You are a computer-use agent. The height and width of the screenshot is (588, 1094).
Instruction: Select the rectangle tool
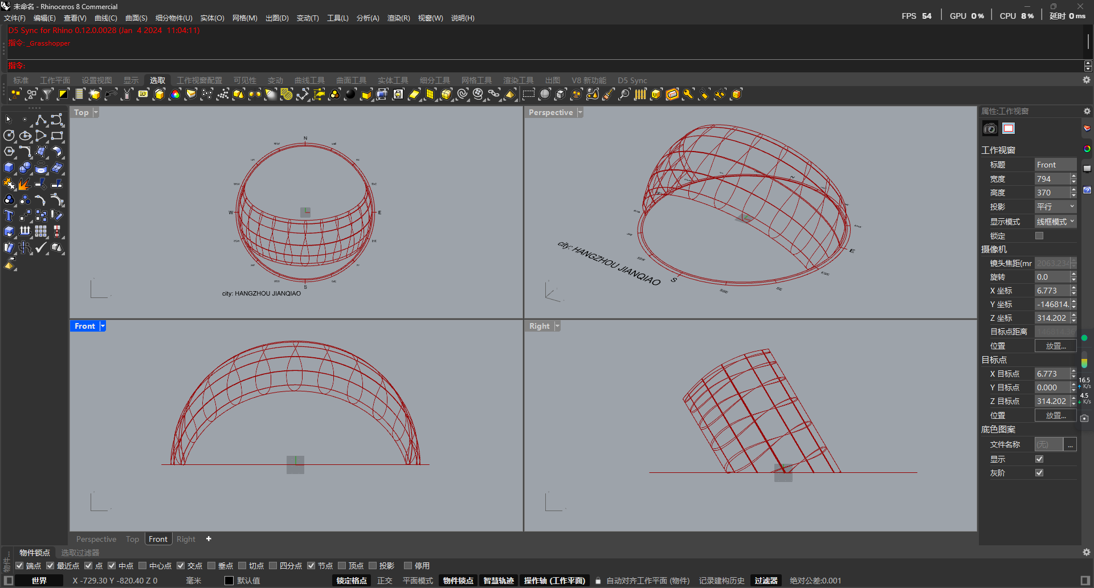[x=56, y=136]
